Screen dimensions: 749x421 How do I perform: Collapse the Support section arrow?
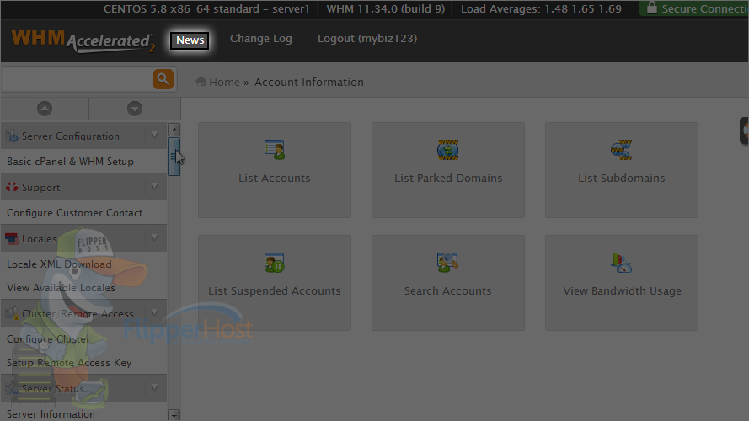click(154, 187)
